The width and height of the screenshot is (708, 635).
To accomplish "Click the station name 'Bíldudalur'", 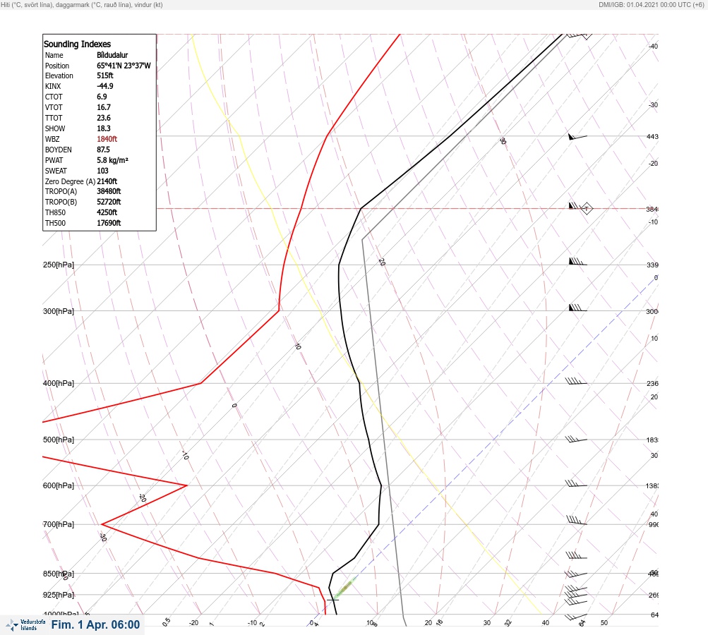I will click(112, 55).
